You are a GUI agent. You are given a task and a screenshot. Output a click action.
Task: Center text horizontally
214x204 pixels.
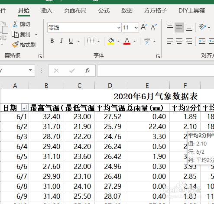[179, 41]
